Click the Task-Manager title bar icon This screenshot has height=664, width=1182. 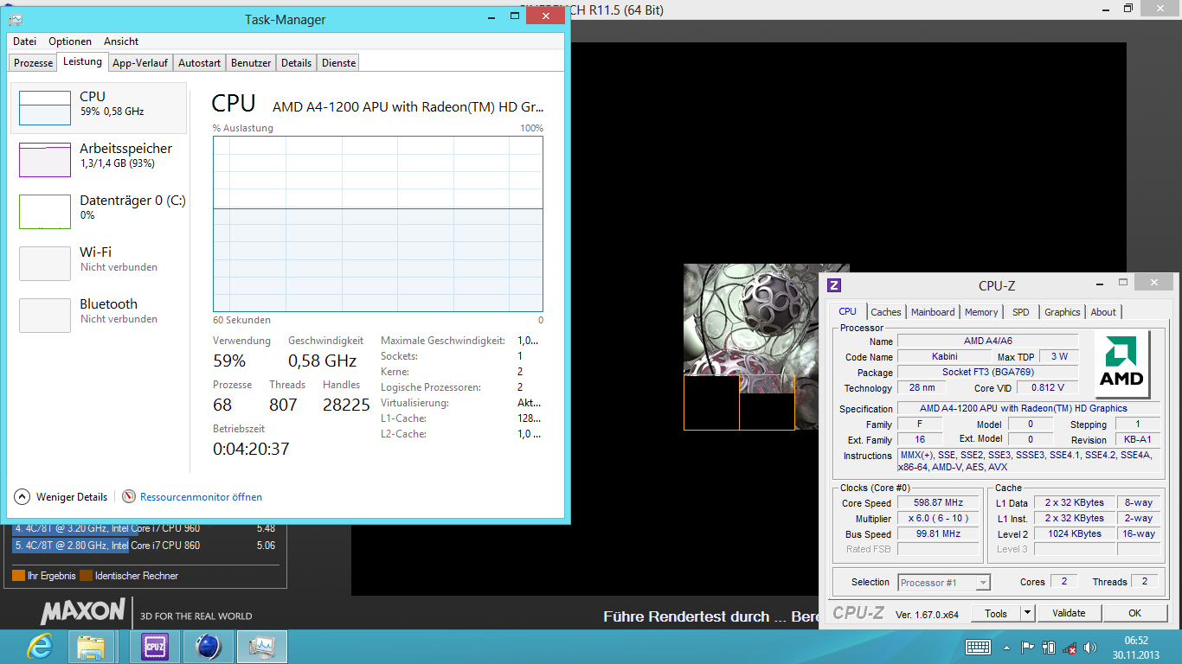click(x=17, y=19)
